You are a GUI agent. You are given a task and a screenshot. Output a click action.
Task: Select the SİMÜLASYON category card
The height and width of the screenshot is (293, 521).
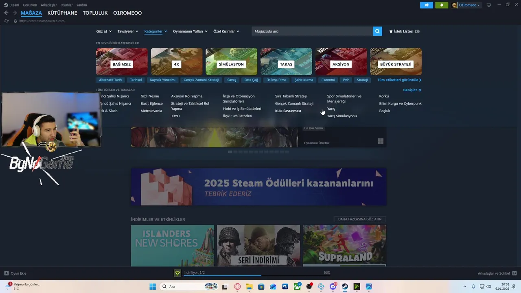click(x=231, y=61)
